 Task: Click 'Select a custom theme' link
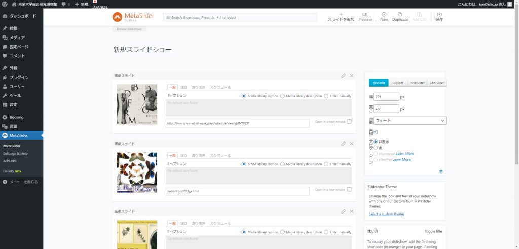(x=386, y=214)
